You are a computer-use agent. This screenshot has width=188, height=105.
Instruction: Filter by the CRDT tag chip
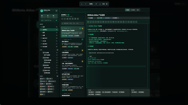tap(43, 79)
